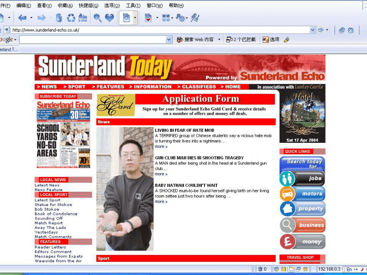Click the highlighted page toolbar button
The width and height of the screenshot is (367, 275).
coord(126,18)
